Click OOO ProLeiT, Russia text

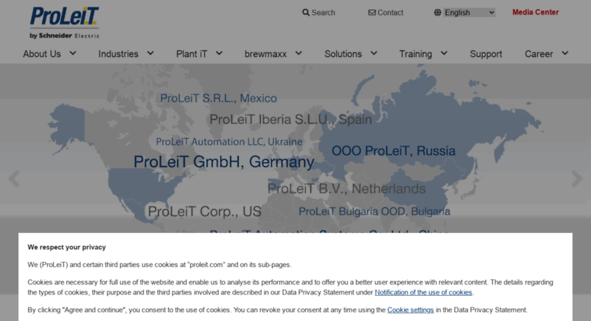tap(393, 151)
